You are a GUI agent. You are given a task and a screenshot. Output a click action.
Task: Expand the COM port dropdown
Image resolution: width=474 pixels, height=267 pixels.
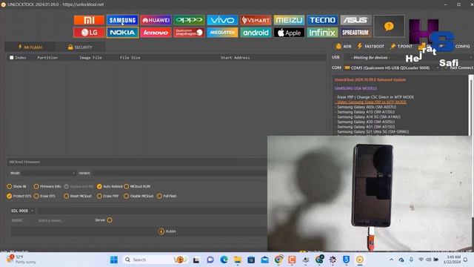click(392, 67)
